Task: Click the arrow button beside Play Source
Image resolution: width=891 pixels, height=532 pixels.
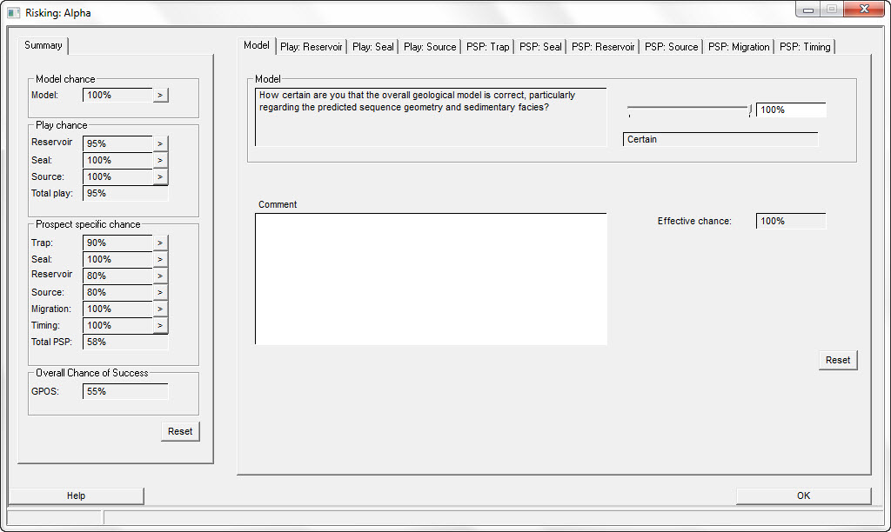Action: tap(160, 176)
